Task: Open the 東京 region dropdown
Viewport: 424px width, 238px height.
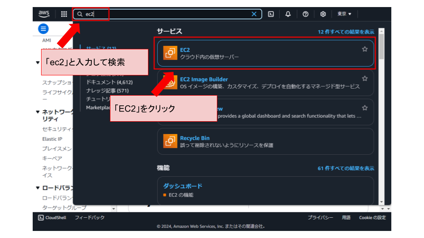Action: [x=344, y=14]
